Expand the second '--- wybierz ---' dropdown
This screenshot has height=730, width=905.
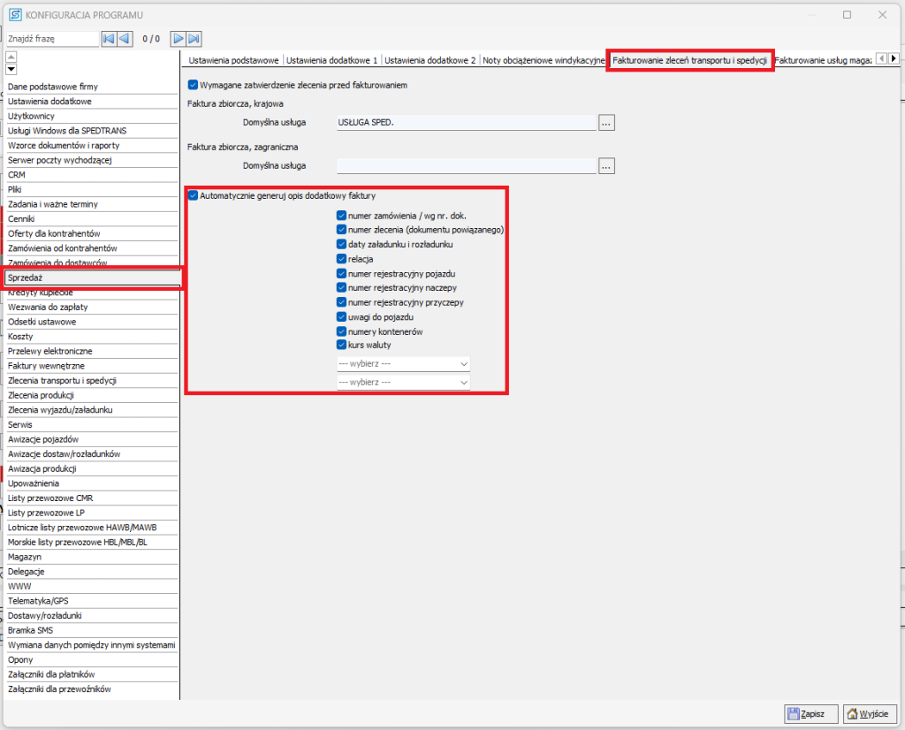pos(403,382)
